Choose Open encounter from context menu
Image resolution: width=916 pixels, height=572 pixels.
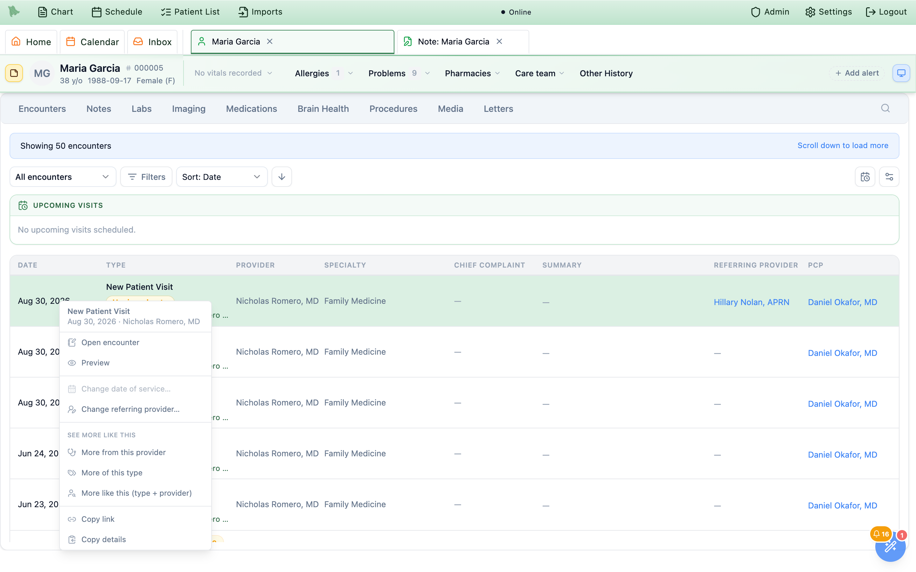[135, 342]
